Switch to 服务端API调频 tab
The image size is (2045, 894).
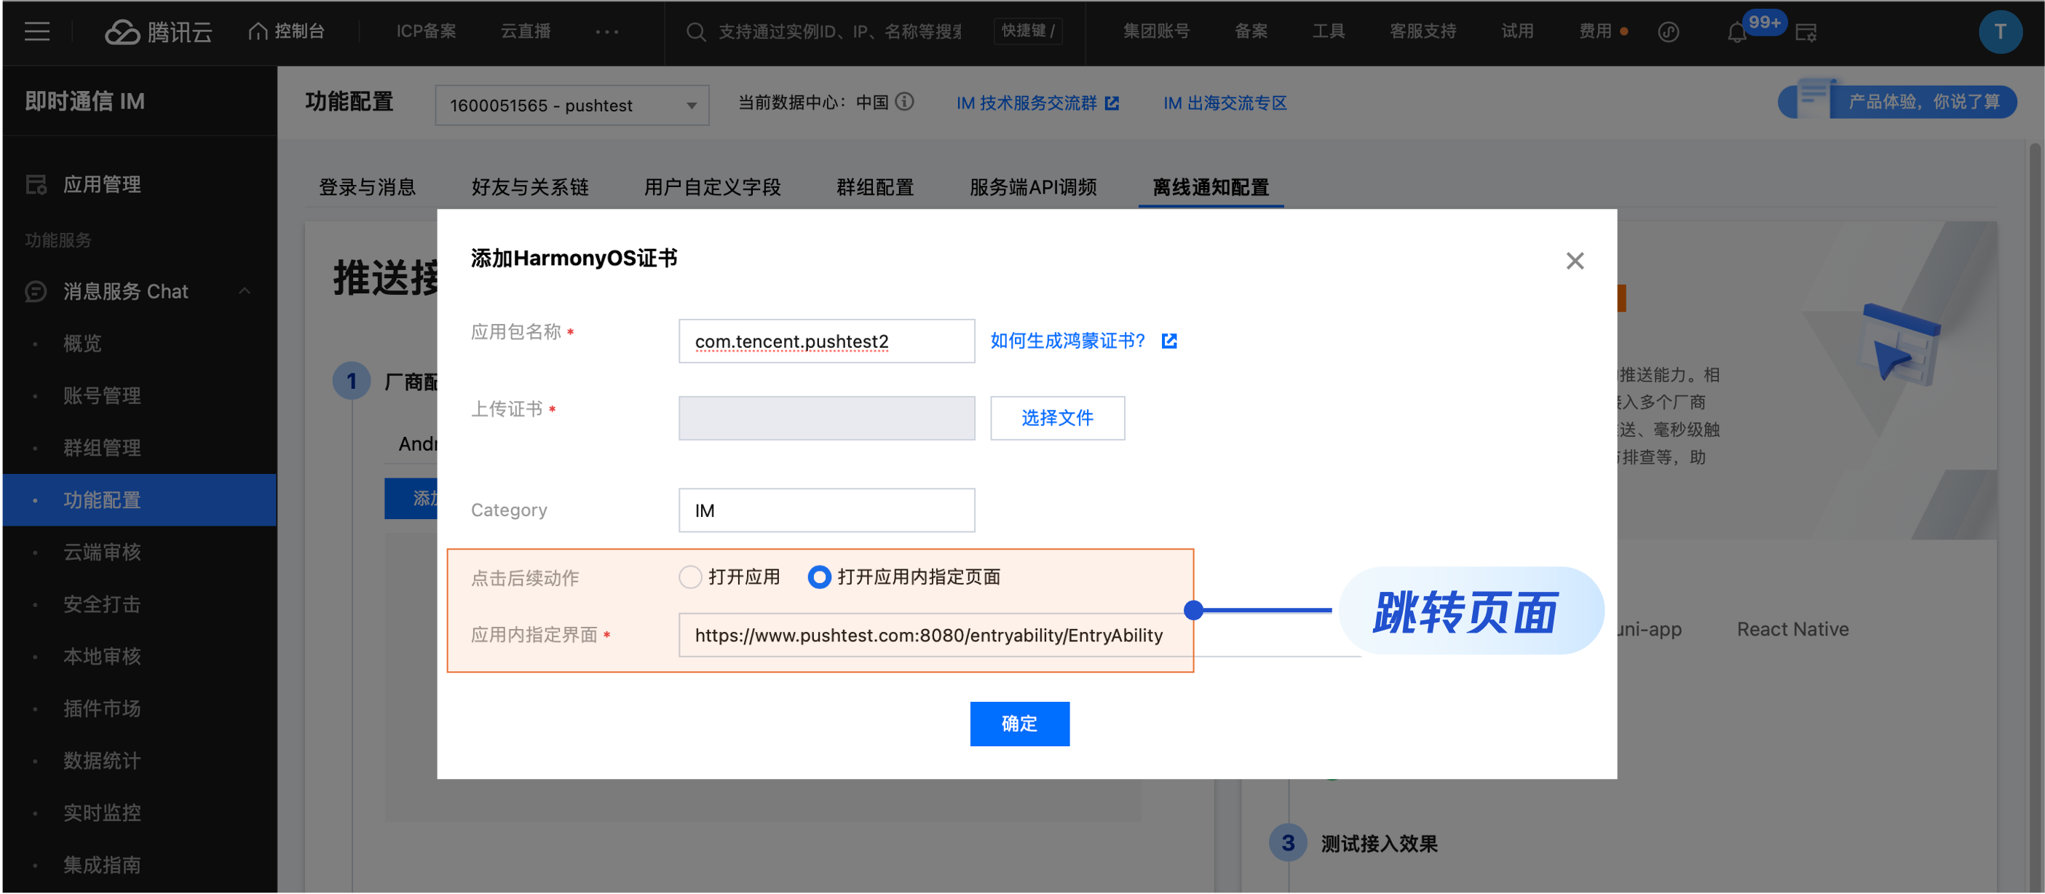pyautogui.click(x=1033, y=187)
